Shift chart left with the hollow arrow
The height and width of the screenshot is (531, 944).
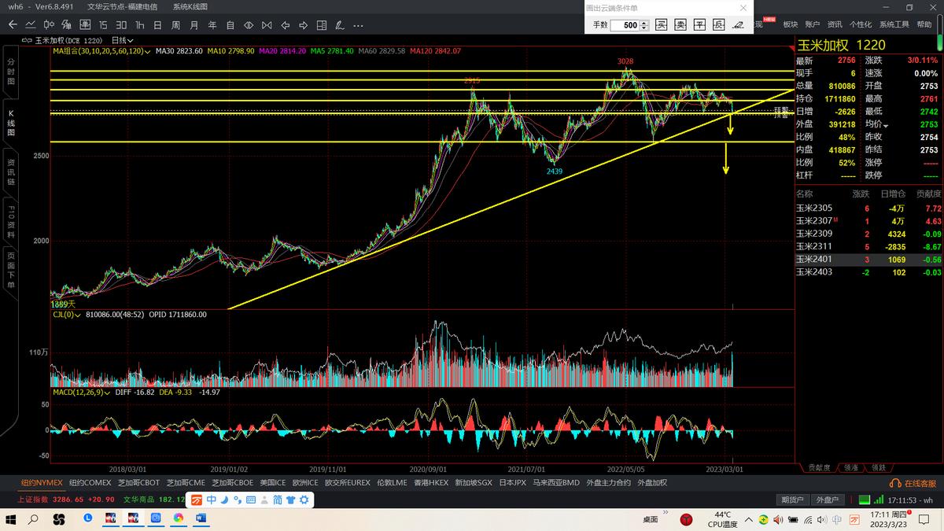pos(284,24)
